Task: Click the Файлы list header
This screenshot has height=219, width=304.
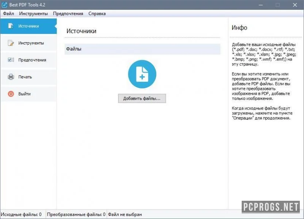Action: 142,49
